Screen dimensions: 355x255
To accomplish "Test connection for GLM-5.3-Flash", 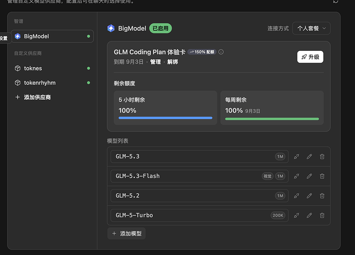I will pyautogui.click(x=296, y=176).
